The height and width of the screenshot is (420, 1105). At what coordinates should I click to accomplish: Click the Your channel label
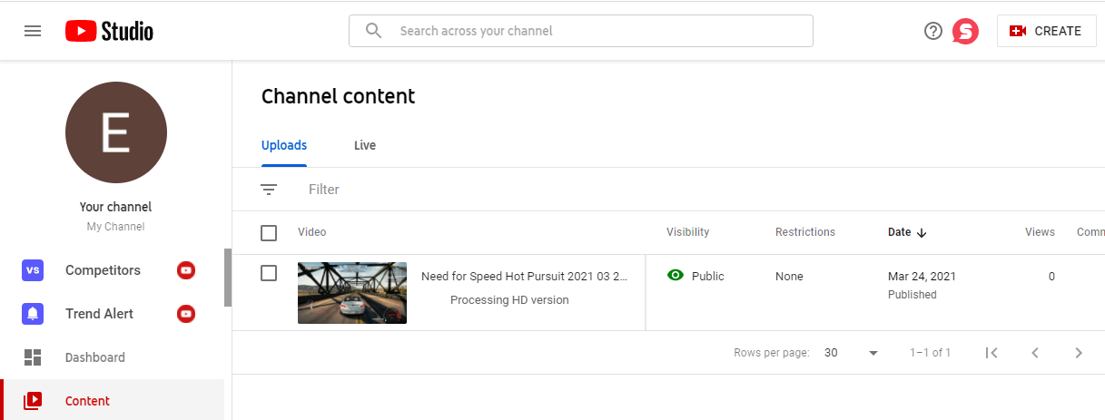[115, 207]
